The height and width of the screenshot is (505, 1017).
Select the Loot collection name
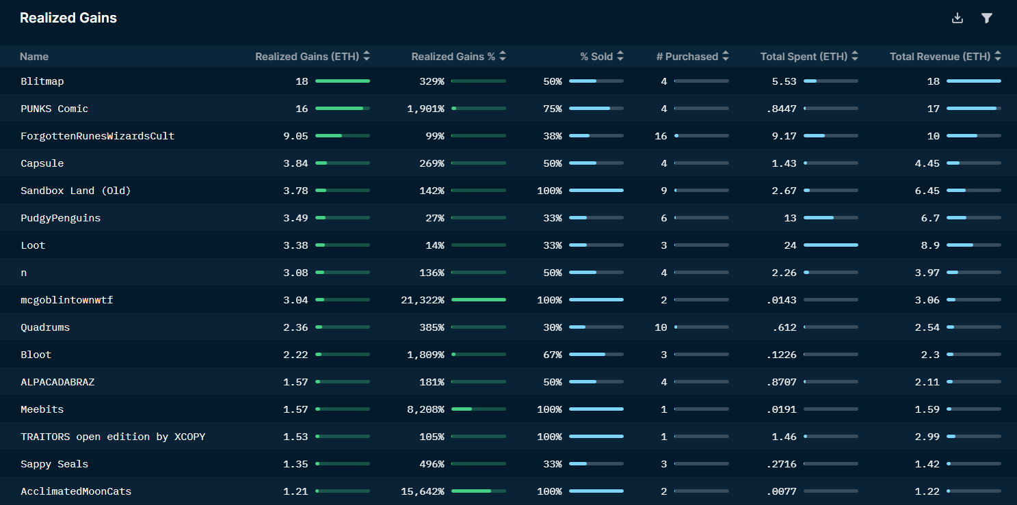pos(33,245)
